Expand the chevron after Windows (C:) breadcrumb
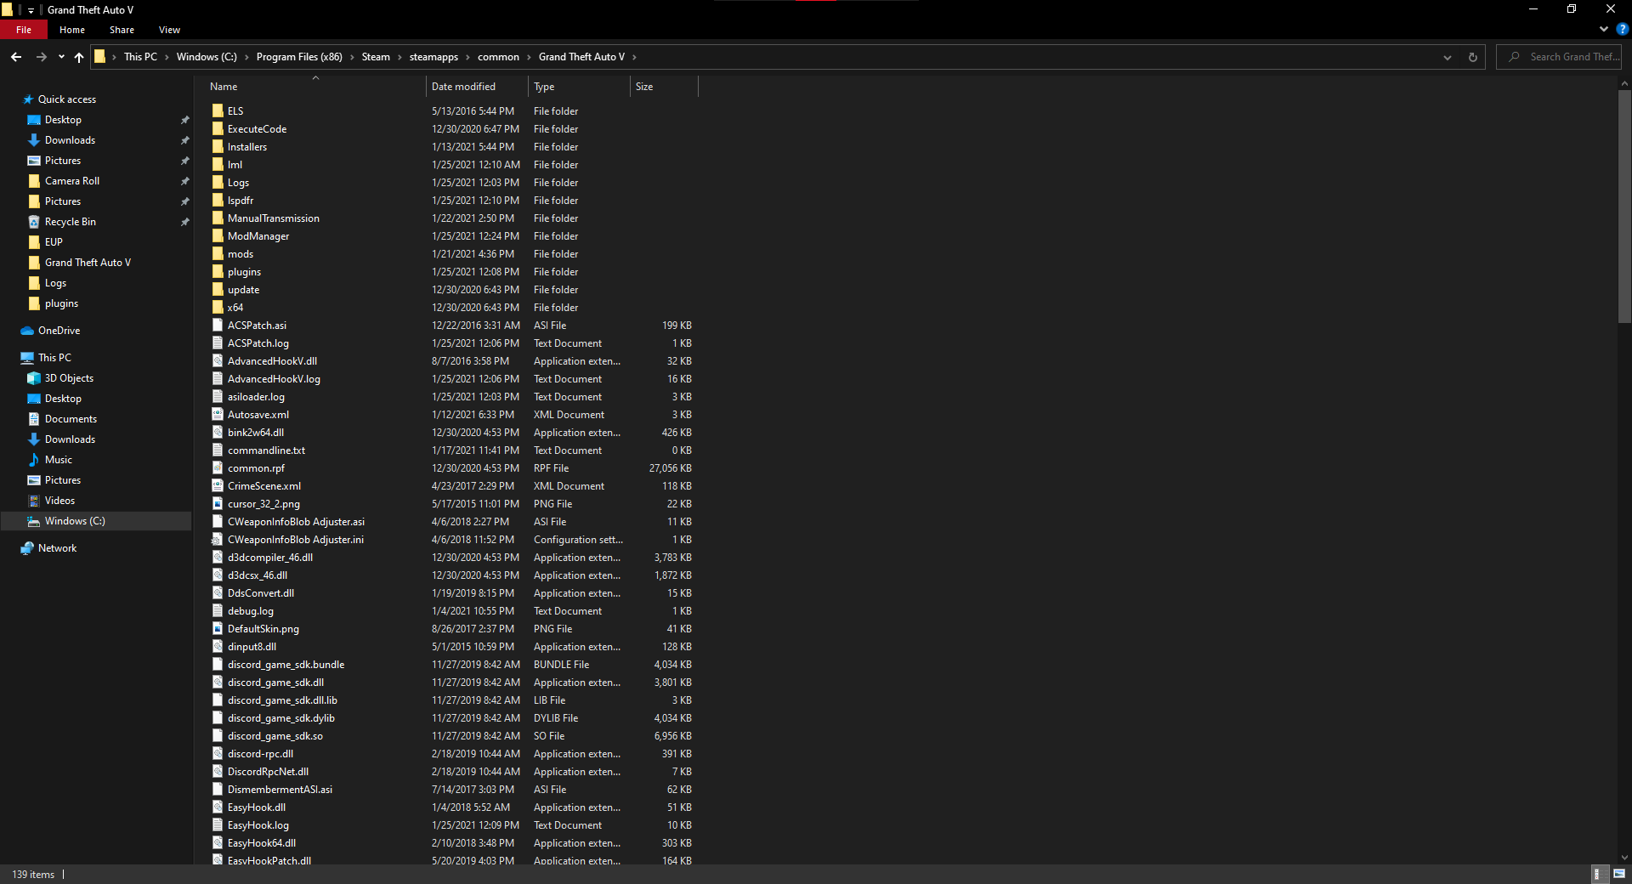The image size is (1632, 884). (246, 57)
